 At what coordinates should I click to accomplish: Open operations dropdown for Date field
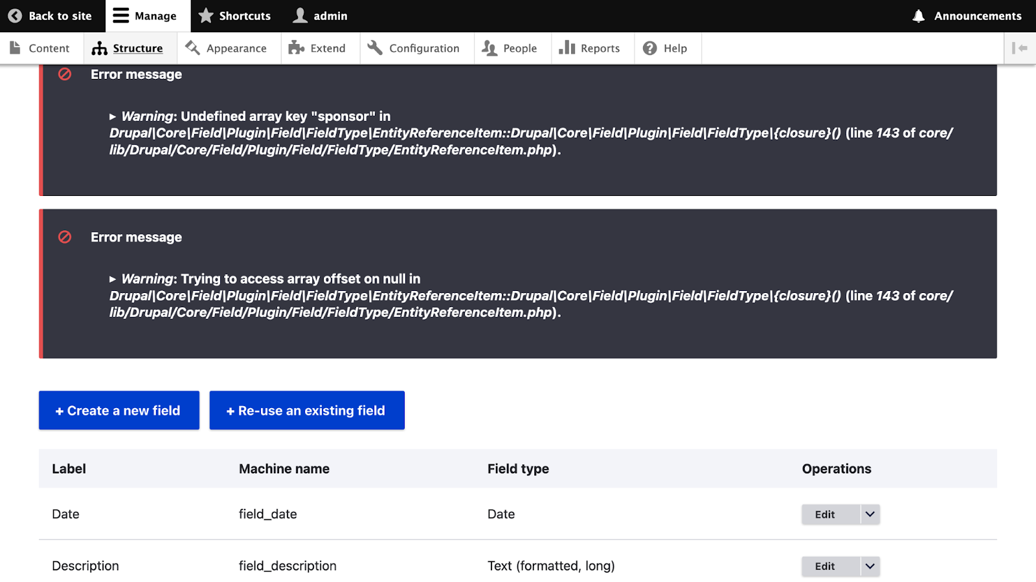(x=870, y=515)
